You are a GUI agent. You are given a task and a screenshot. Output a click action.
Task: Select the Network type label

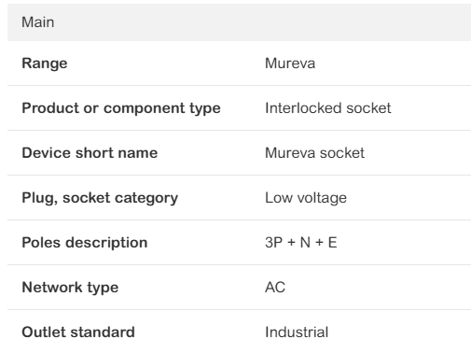[70, 288]
